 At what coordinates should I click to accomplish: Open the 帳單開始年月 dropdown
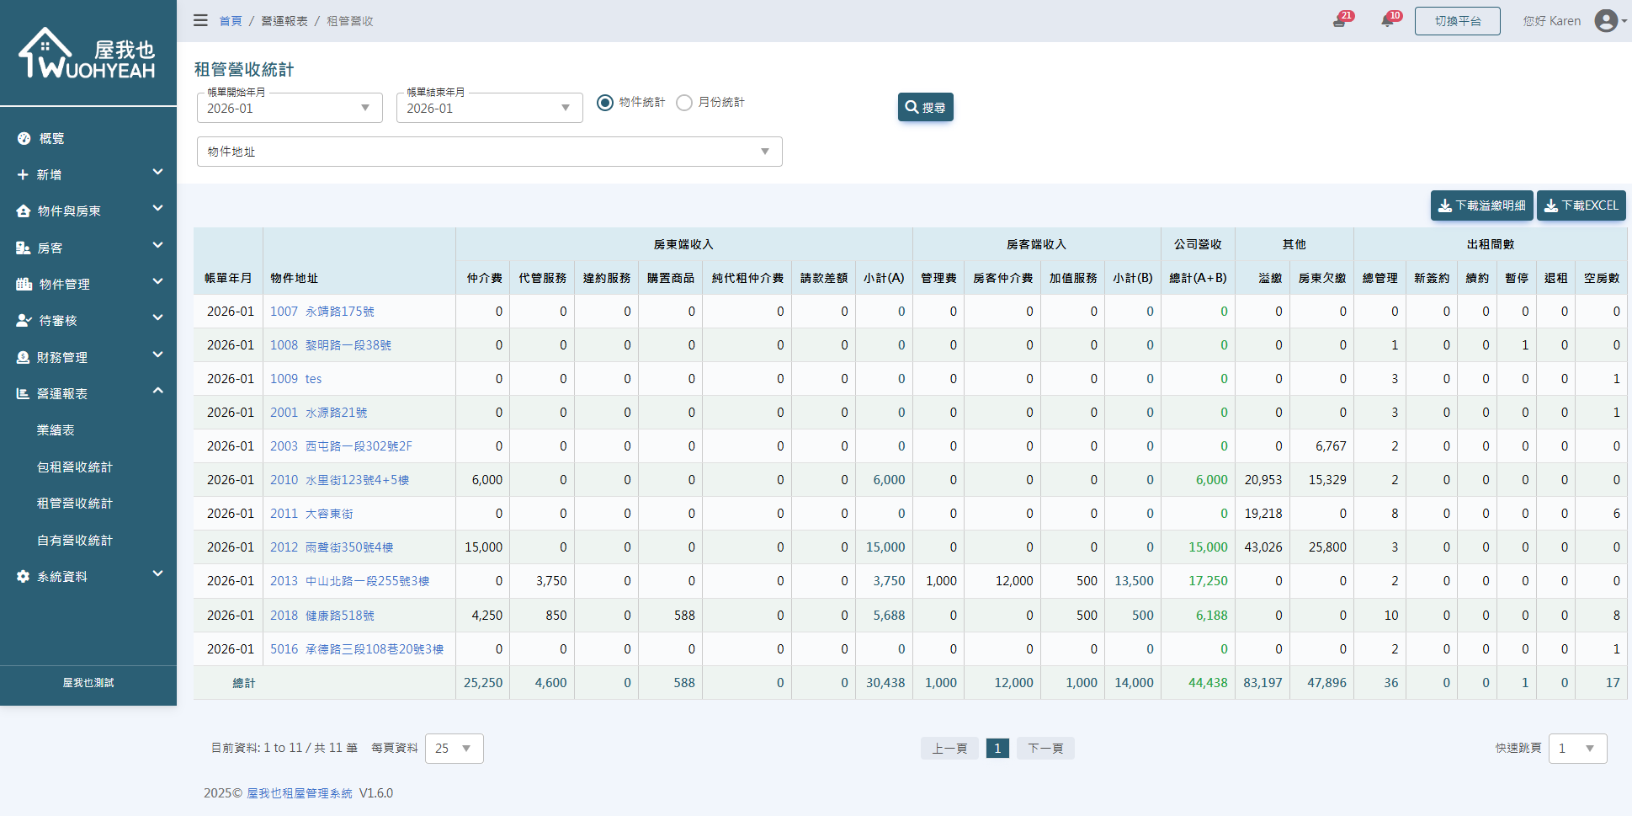click(290, 108)
